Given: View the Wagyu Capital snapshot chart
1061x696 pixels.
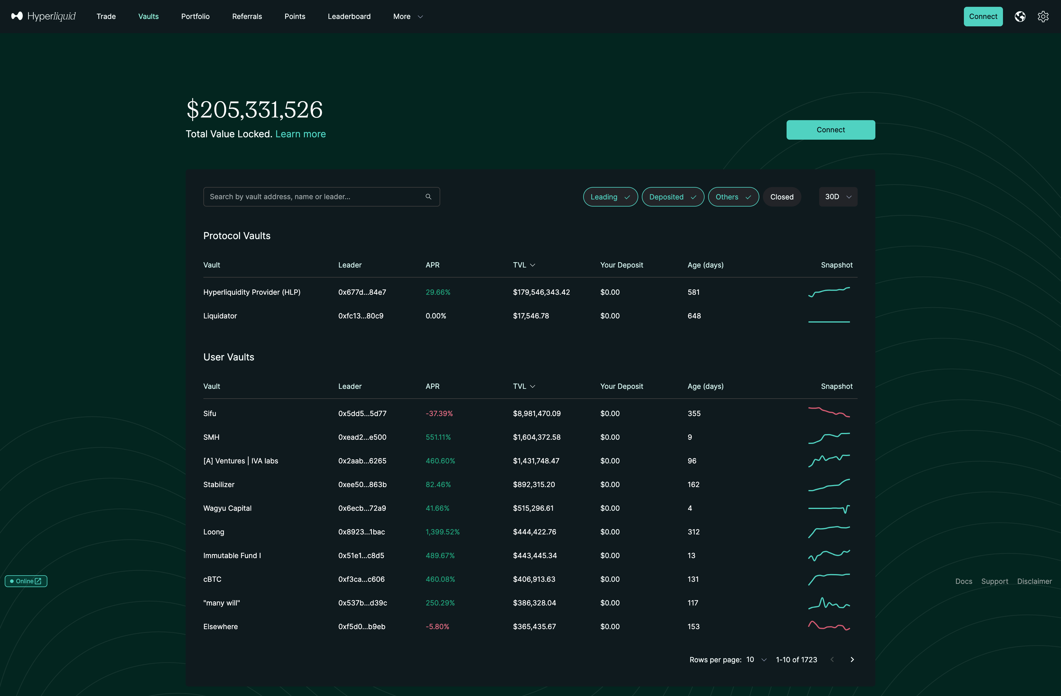Looking at the screenshot, I should pyautogui.click(x=829, y=509).
